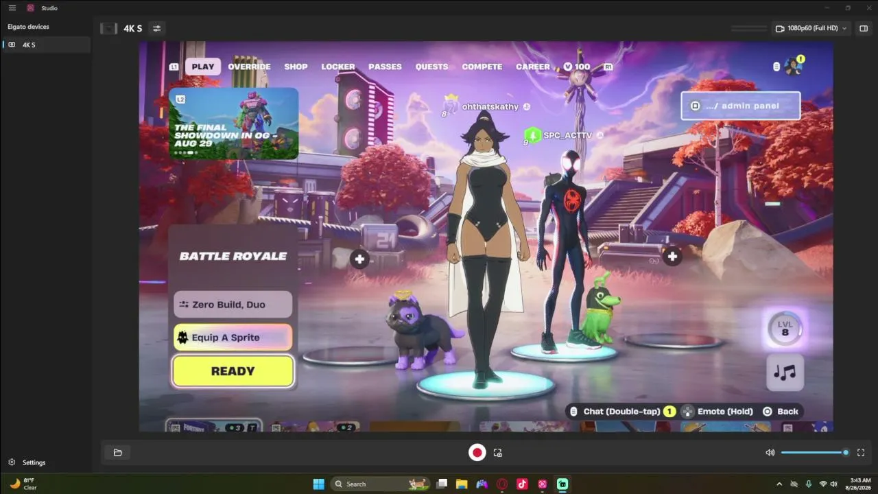Open the Opera GX browser taskbar icon
This screenshot has height=494, width=878.
(502, 484)
